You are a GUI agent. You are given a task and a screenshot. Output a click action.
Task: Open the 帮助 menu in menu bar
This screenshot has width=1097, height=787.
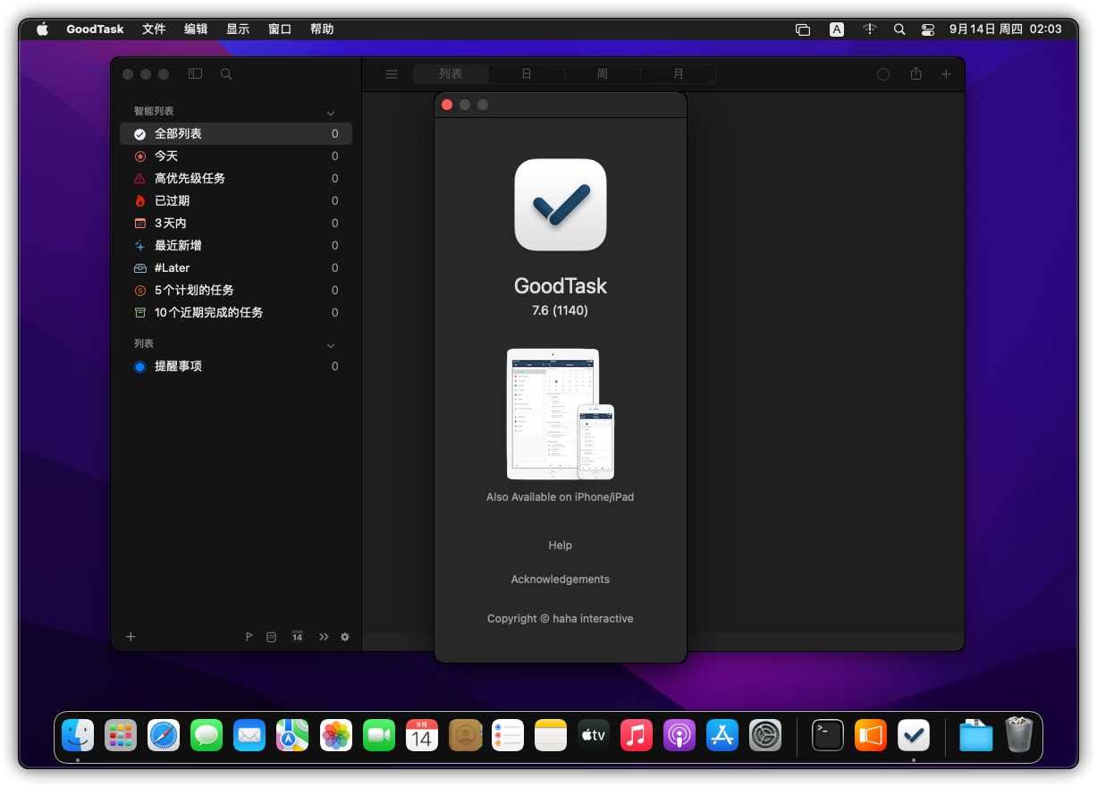322,29
